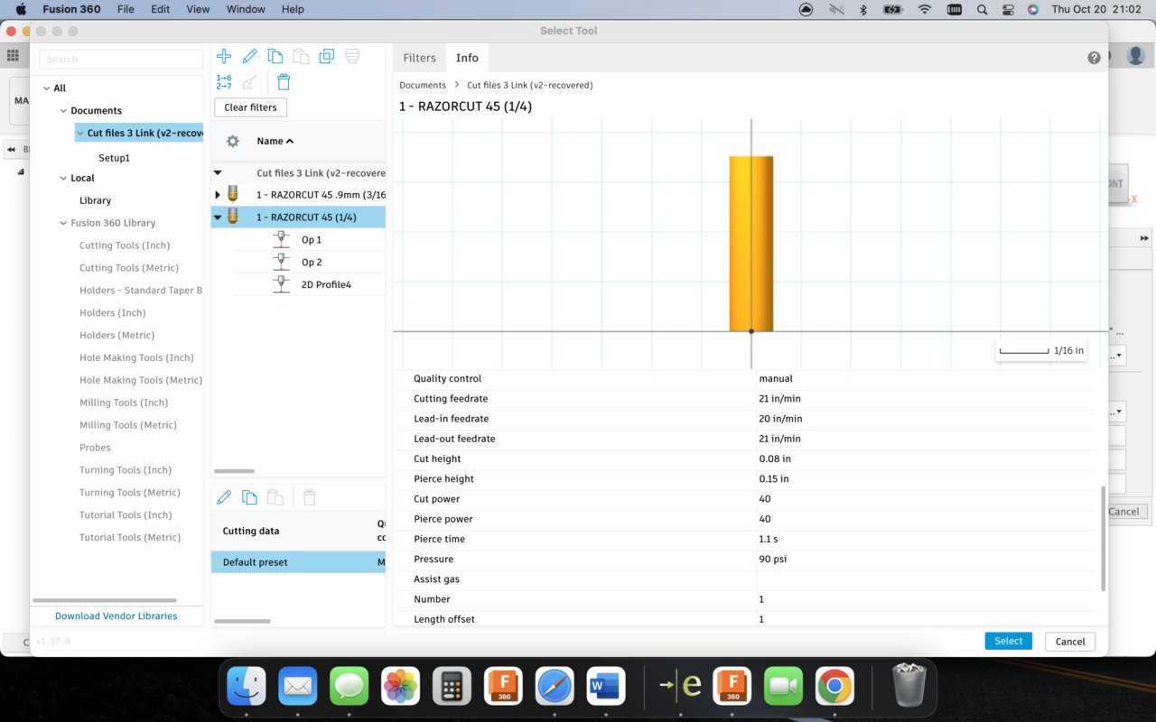Select Turning Tools (Inch) library

point(126,470)
